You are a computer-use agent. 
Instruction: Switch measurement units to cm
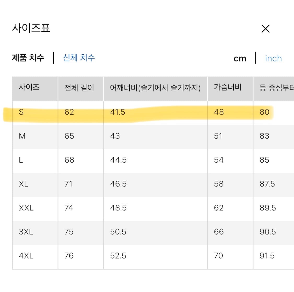coord(240,58)
